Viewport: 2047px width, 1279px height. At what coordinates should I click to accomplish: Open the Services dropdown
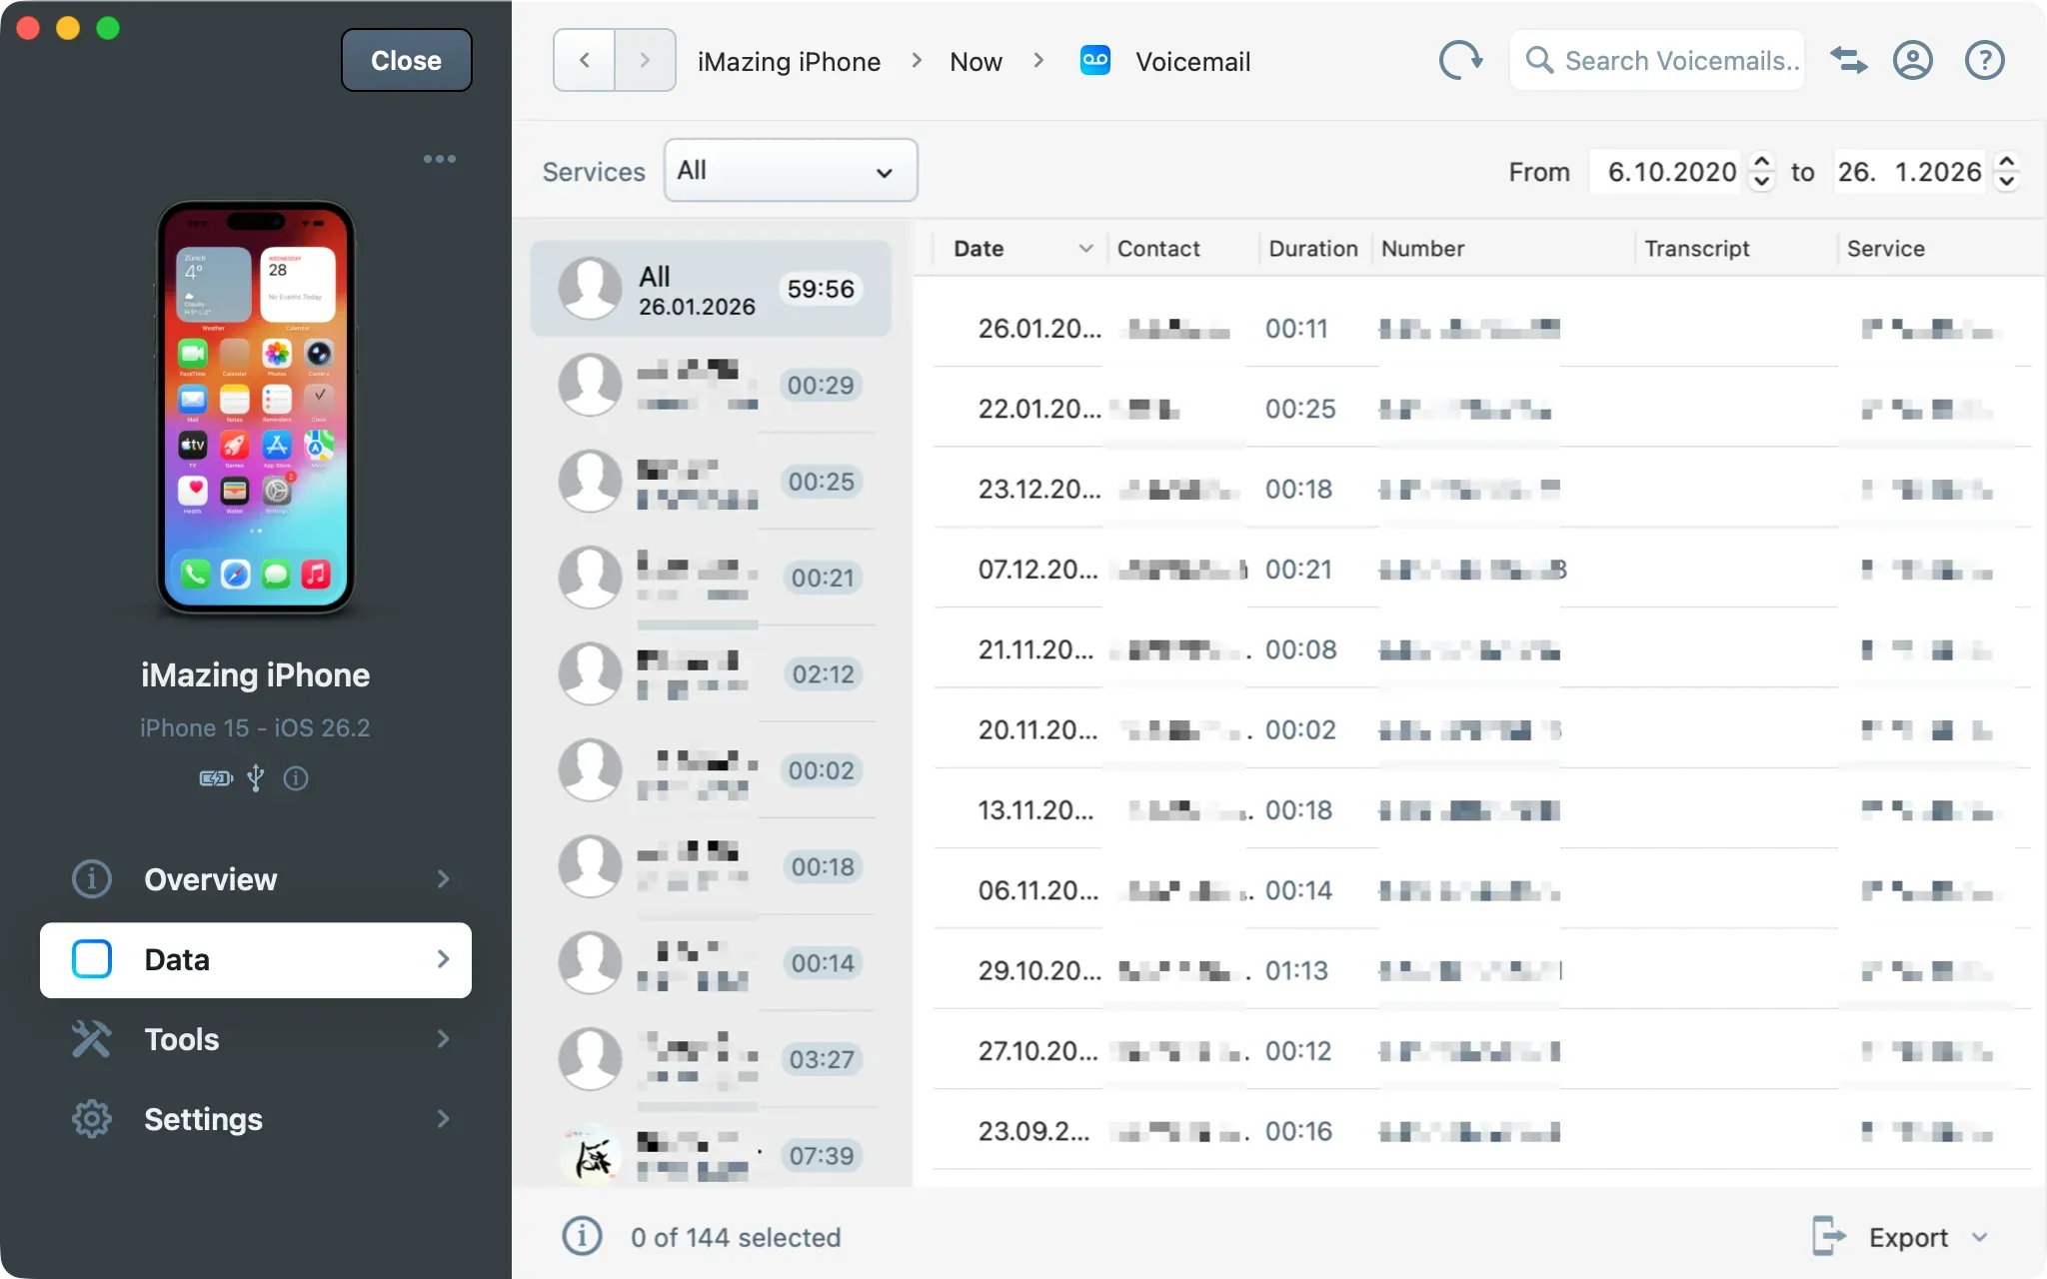click(789, 170)
